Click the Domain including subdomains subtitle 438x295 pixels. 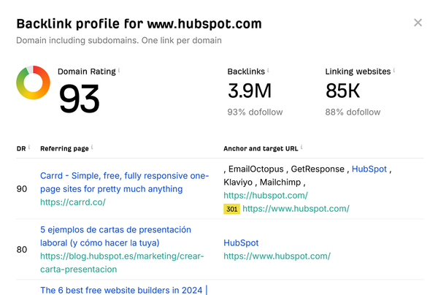point(119,40)
